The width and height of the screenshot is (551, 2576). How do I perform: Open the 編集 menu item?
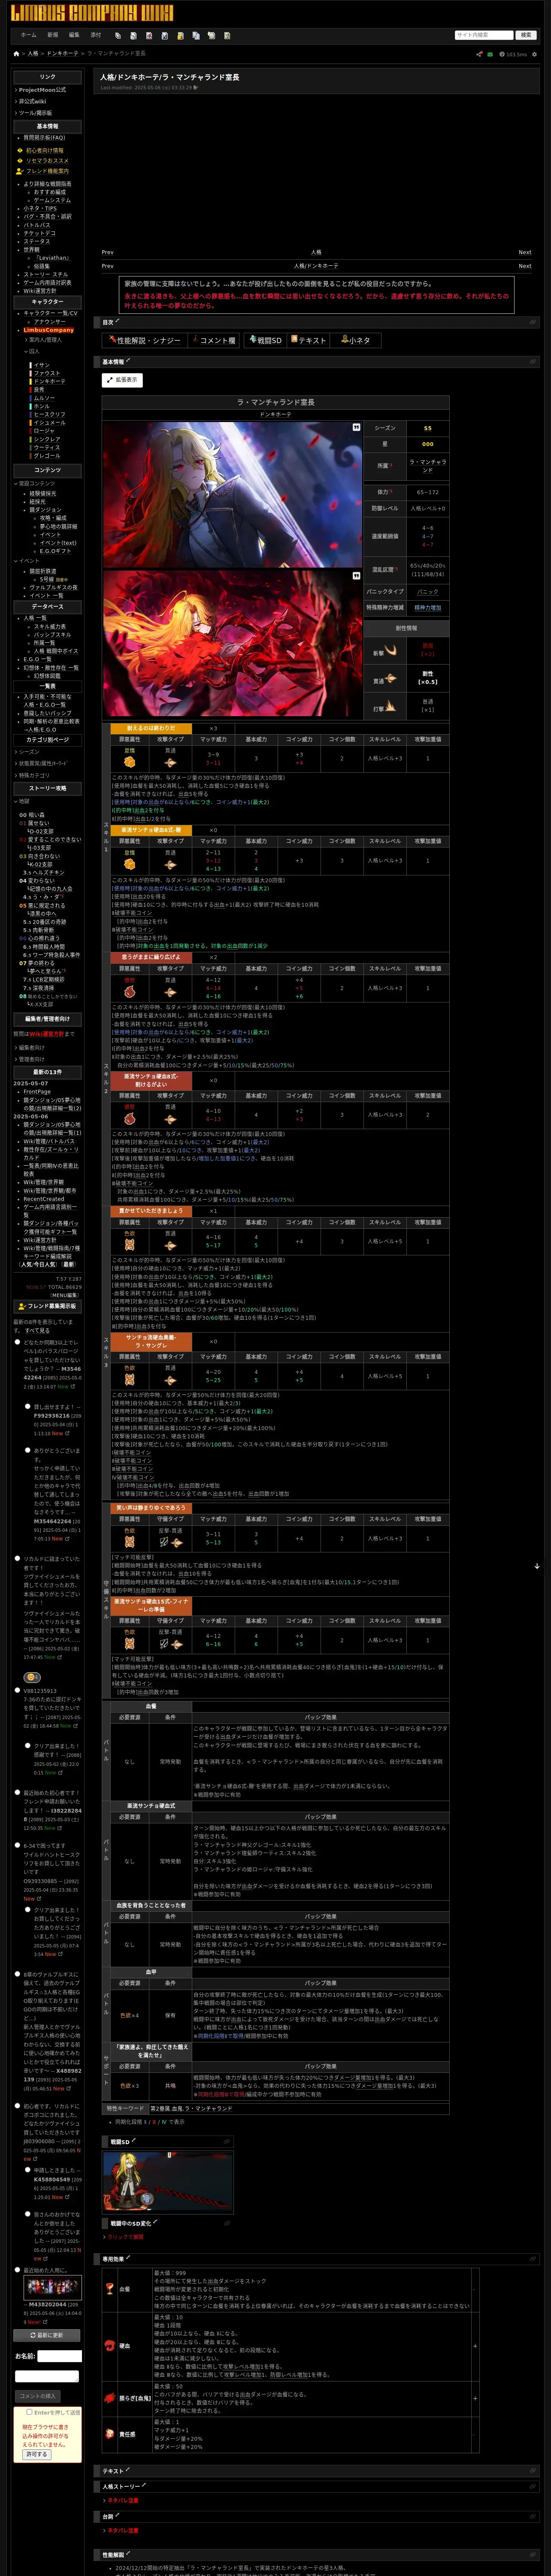point(74,35)
